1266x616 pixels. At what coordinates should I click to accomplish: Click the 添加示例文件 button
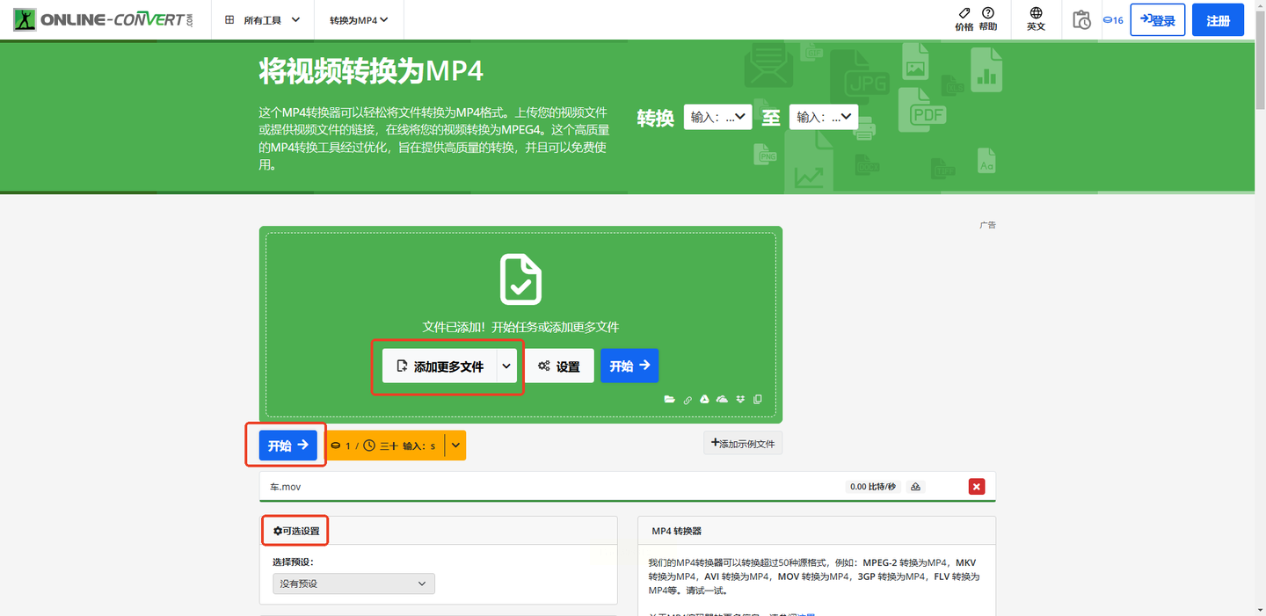coord(743,444)
